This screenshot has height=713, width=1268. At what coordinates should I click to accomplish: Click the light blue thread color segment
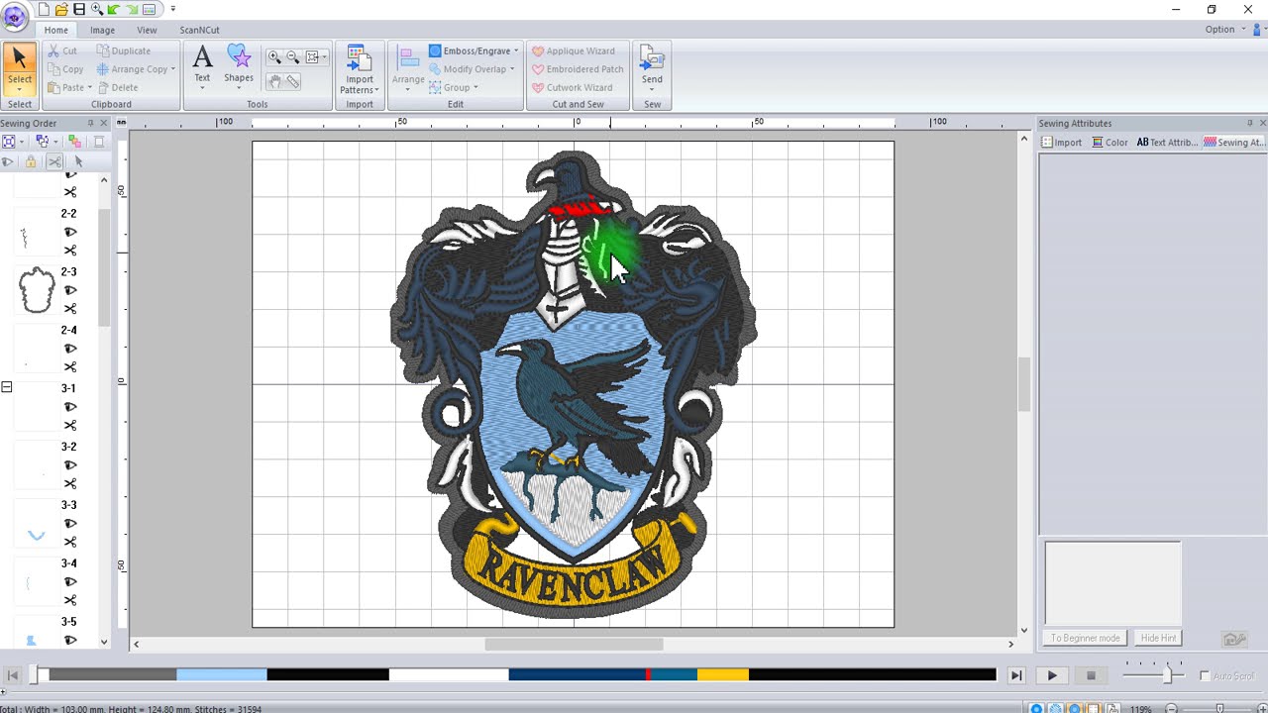[221, 674]
